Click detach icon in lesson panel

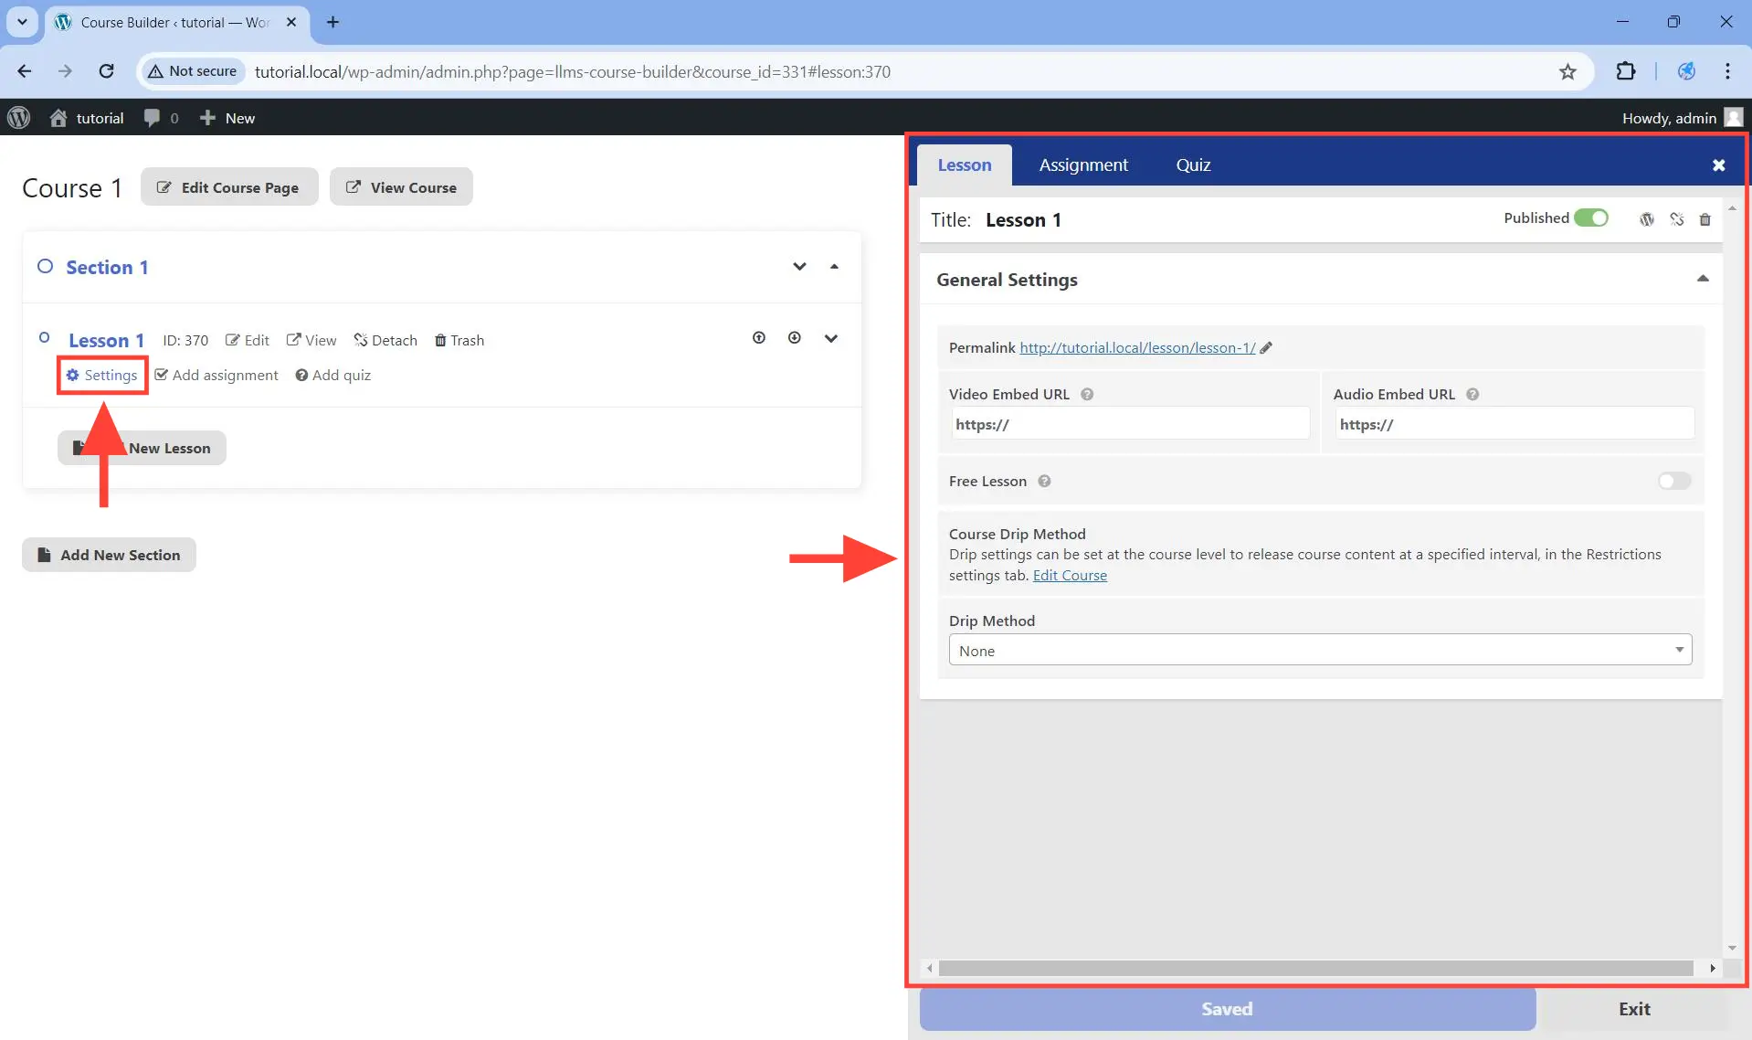1677,219
